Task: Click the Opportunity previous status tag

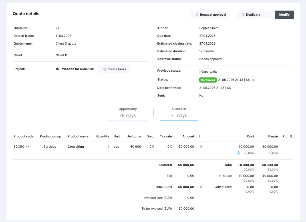Action: coord(209,71)
